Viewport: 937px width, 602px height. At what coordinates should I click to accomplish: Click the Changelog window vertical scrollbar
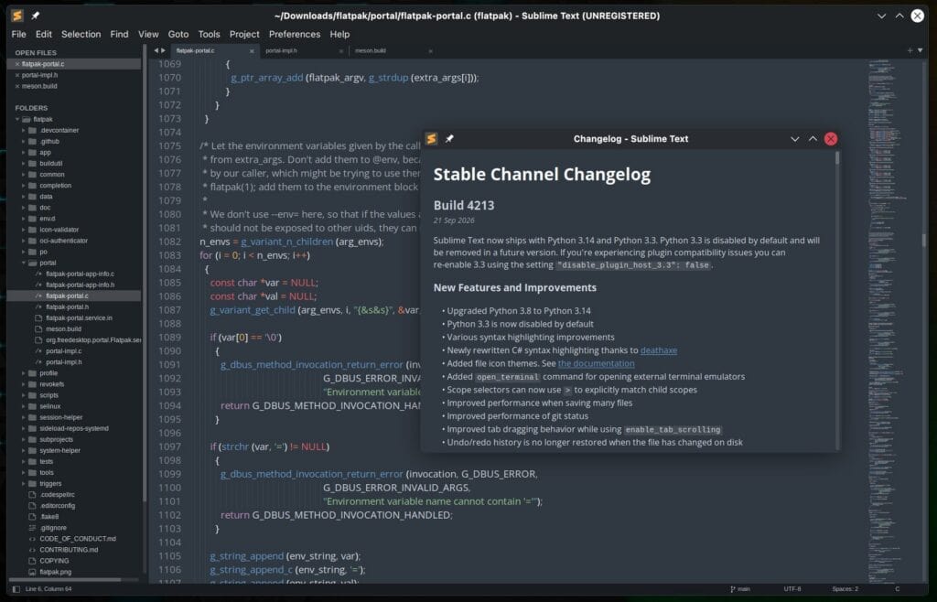pos(836,158)
